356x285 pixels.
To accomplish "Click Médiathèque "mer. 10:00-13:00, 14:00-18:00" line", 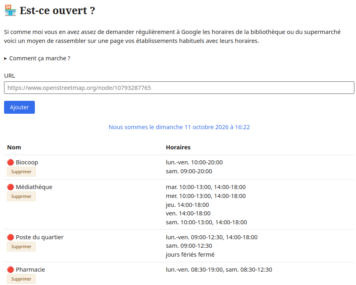I will coord(206,196).
